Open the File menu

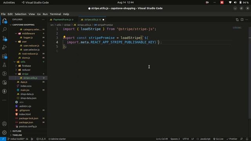(x=3, y=14)
